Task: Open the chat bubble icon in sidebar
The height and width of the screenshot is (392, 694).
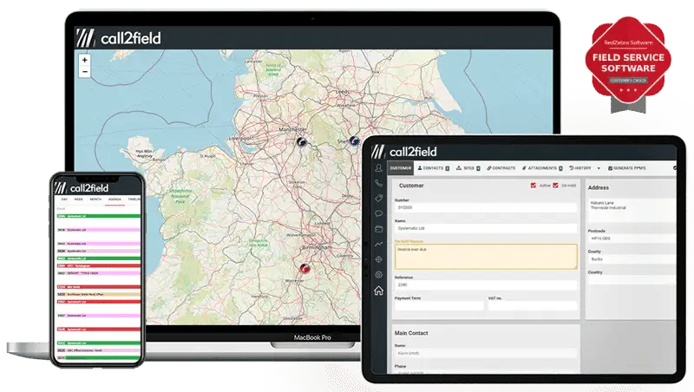Action: [x=378, y=213]
